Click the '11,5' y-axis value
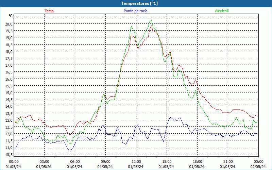The image size is (272, 170). click(x=9, y=141)
